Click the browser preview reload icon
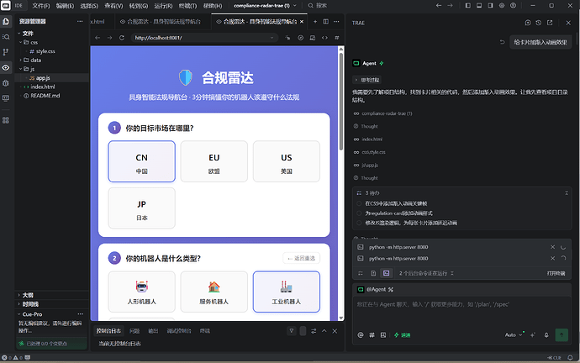 (x=122, y=38)
